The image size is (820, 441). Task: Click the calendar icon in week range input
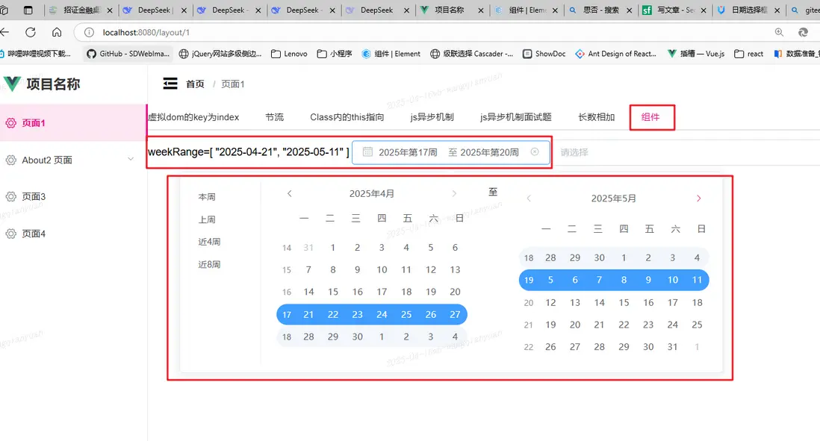(367, 152)
